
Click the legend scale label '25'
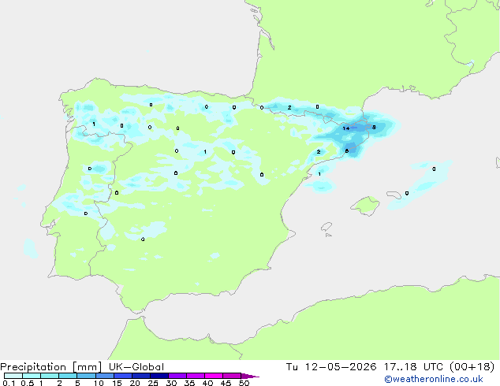[x=153, y=383]
